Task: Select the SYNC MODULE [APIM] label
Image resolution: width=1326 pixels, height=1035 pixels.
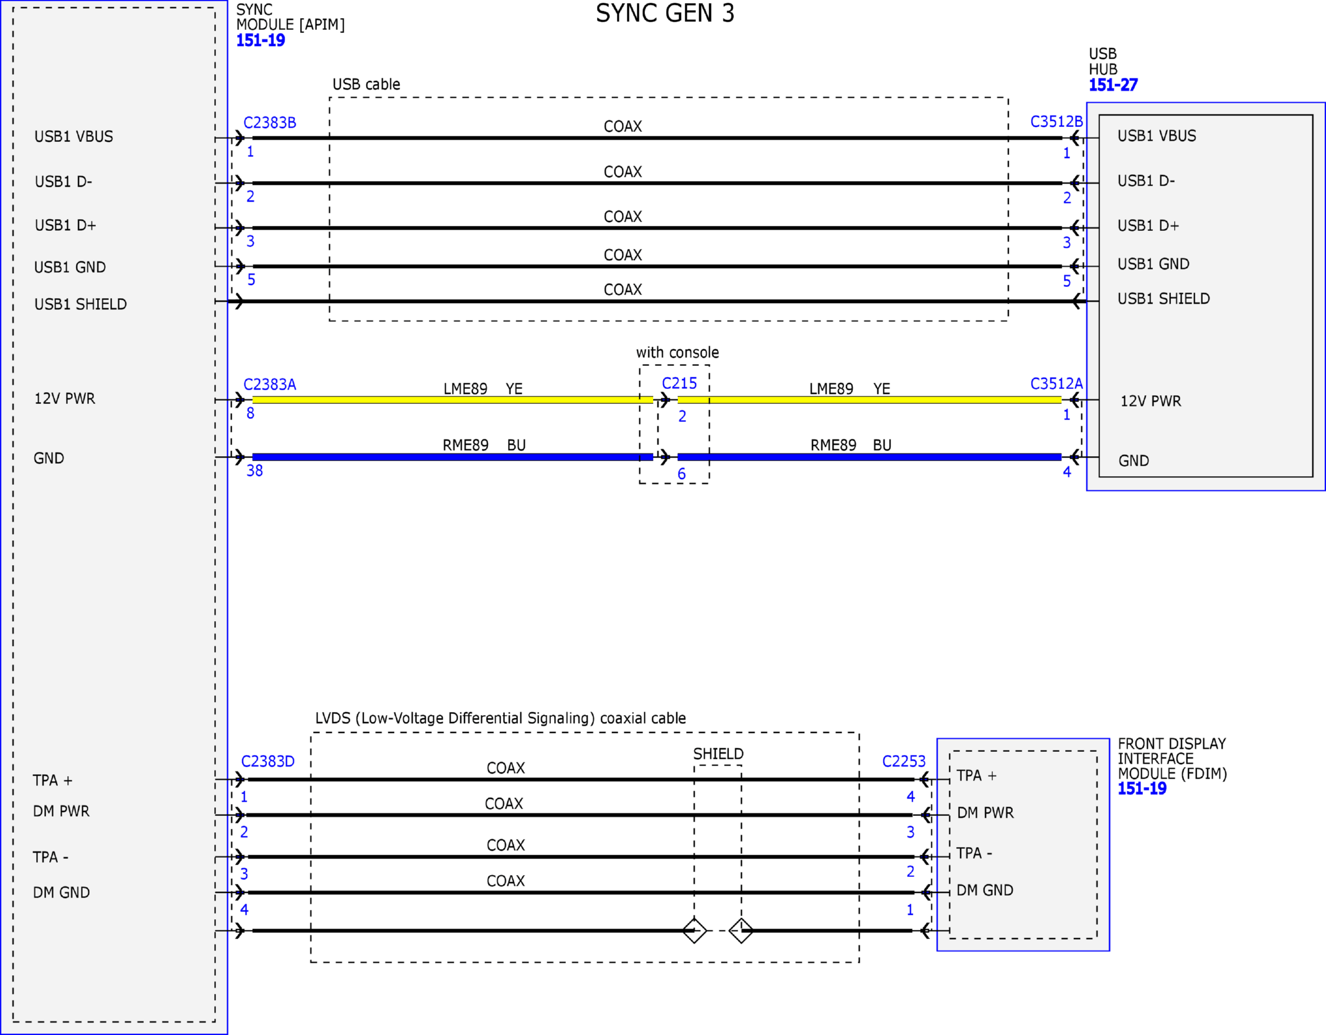Action: (290, 17)
